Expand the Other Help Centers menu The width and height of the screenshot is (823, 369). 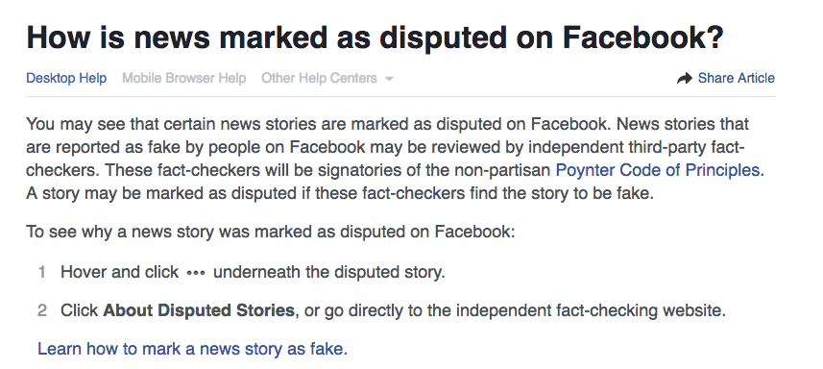(x=327, y=78)
